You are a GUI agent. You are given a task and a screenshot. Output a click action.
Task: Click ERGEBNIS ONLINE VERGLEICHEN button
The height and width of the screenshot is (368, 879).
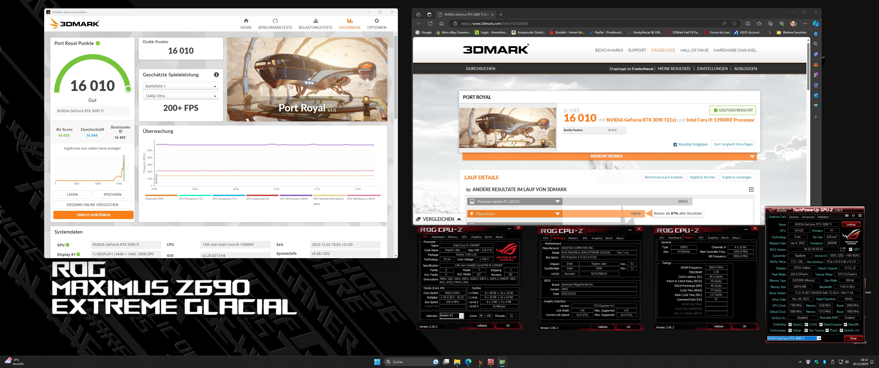pos(92,204)
